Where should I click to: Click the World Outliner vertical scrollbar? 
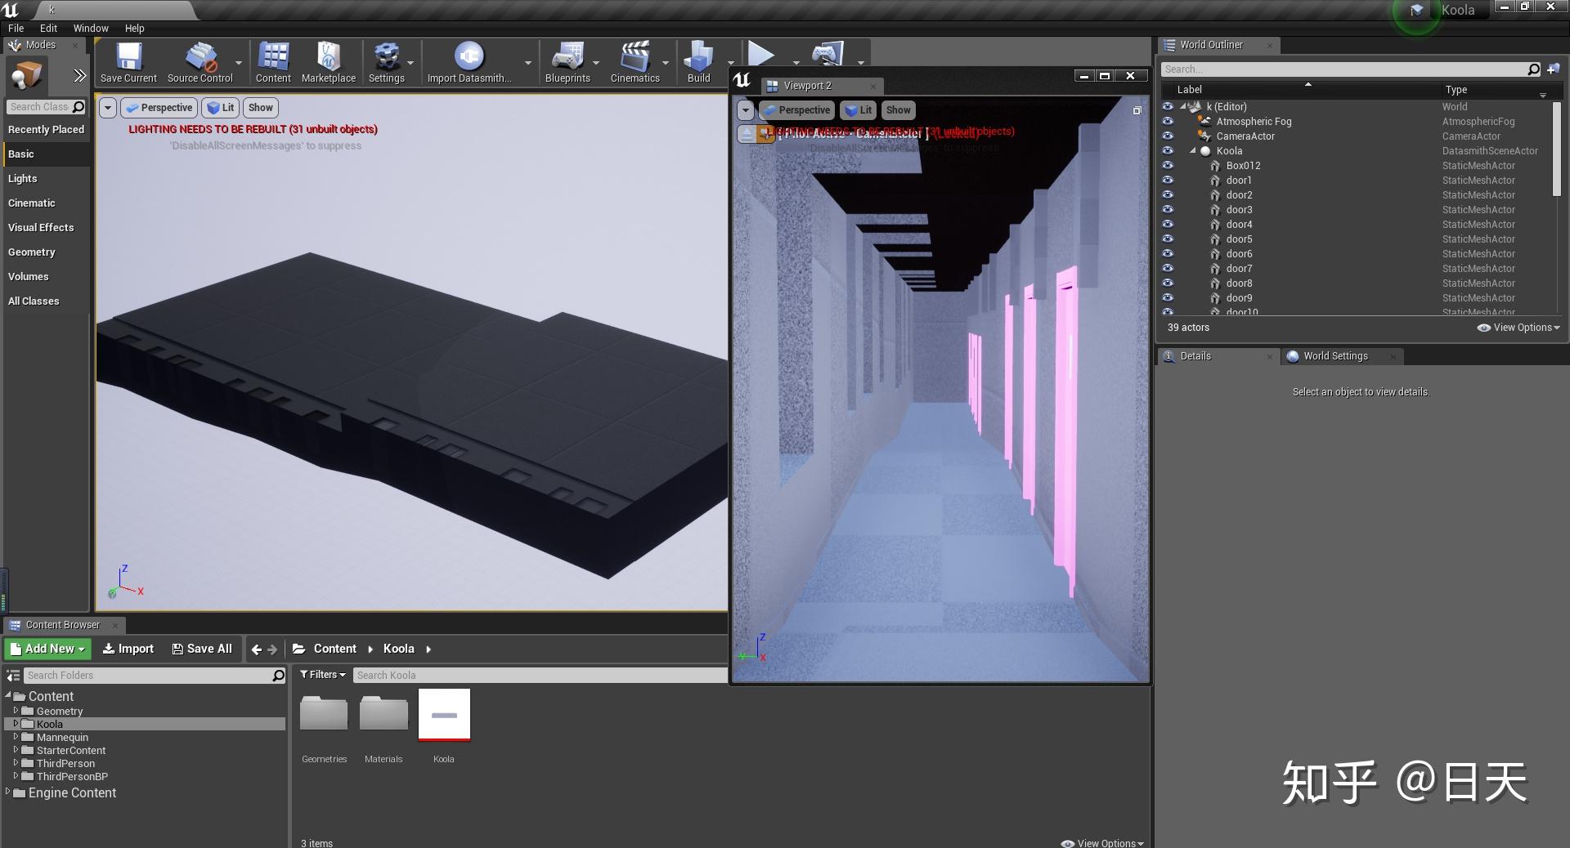pyautogui.click(x=1556, y=149)
